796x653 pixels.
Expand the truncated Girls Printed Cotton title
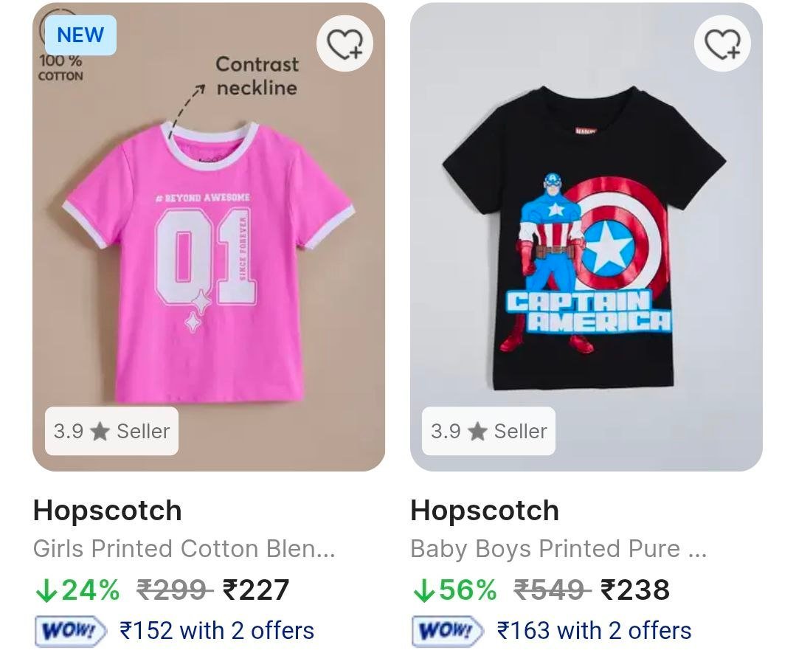click(x=184, y=548)
